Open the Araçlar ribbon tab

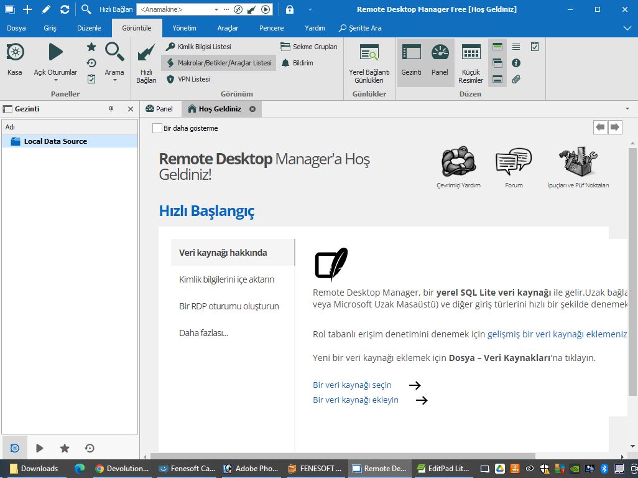pyautogui.click(x=228, y=28)
